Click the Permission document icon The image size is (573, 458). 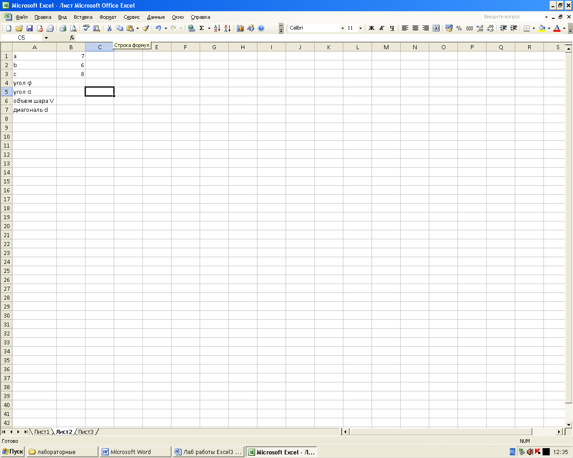click(x=40, y=28)
